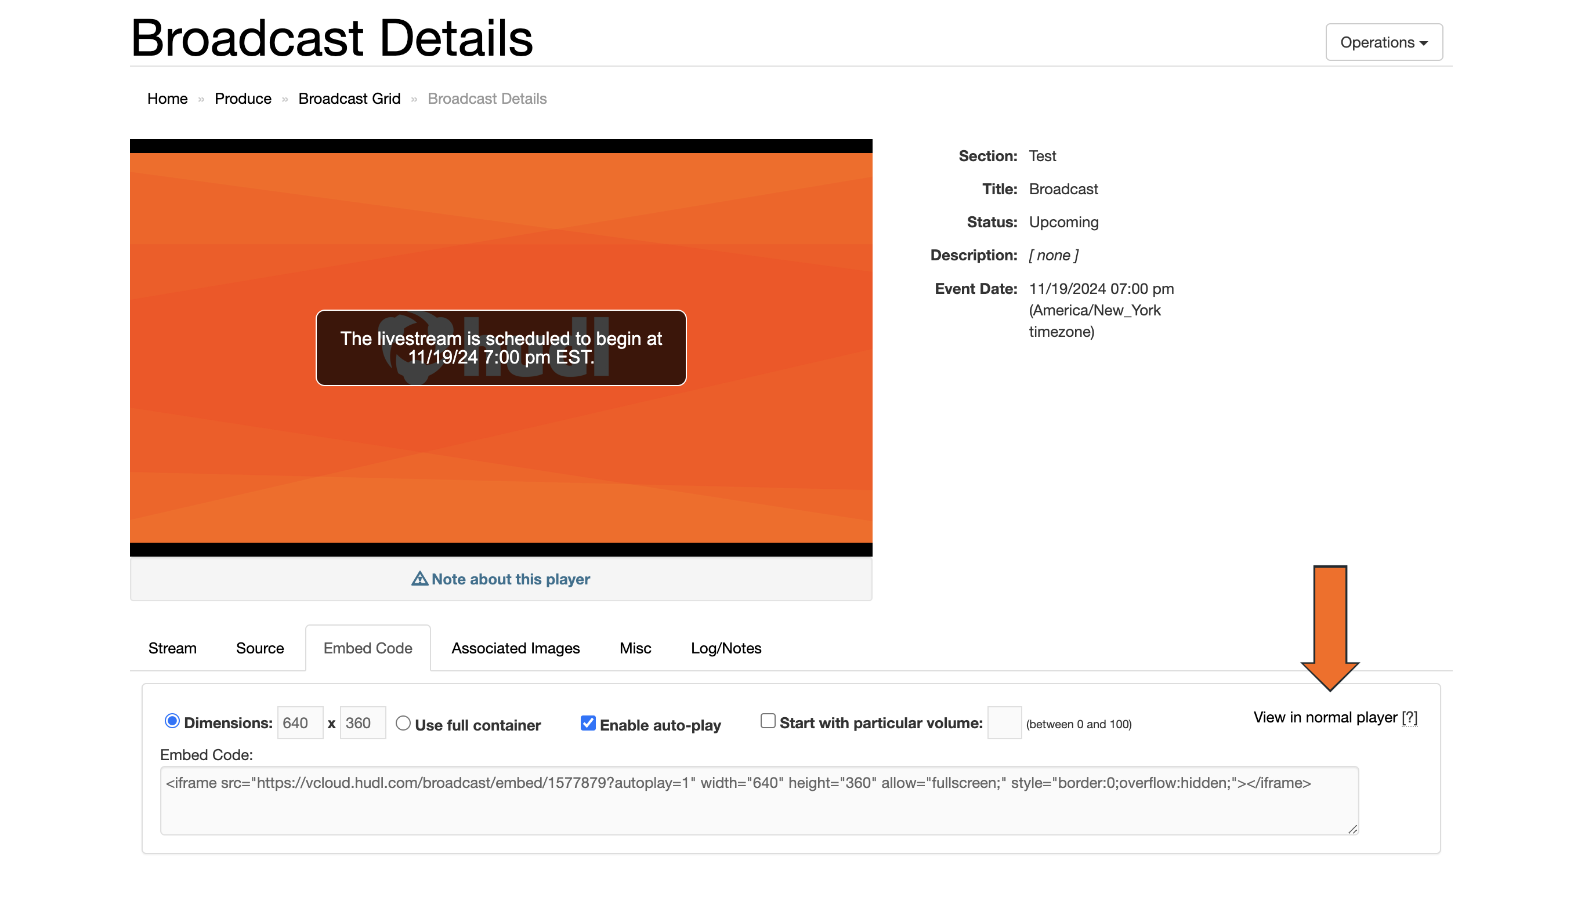Open the Associated Images tab
Viewport: 1592px width, 901px height.
515,648
